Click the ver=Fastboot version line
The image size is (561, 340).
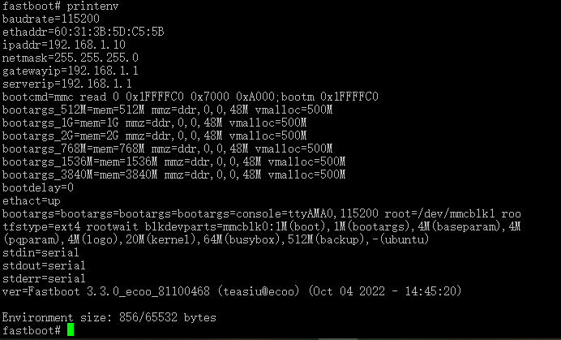(232, 291)
